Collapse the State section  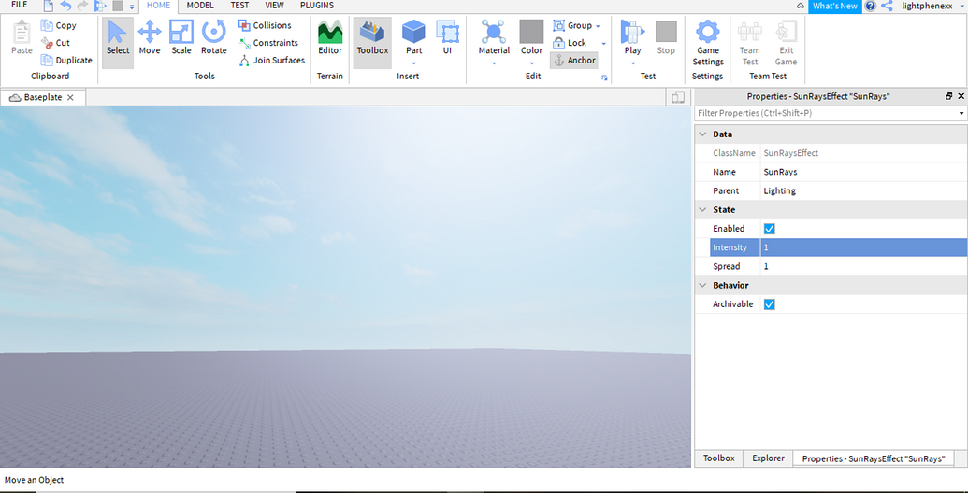point(702,210)
